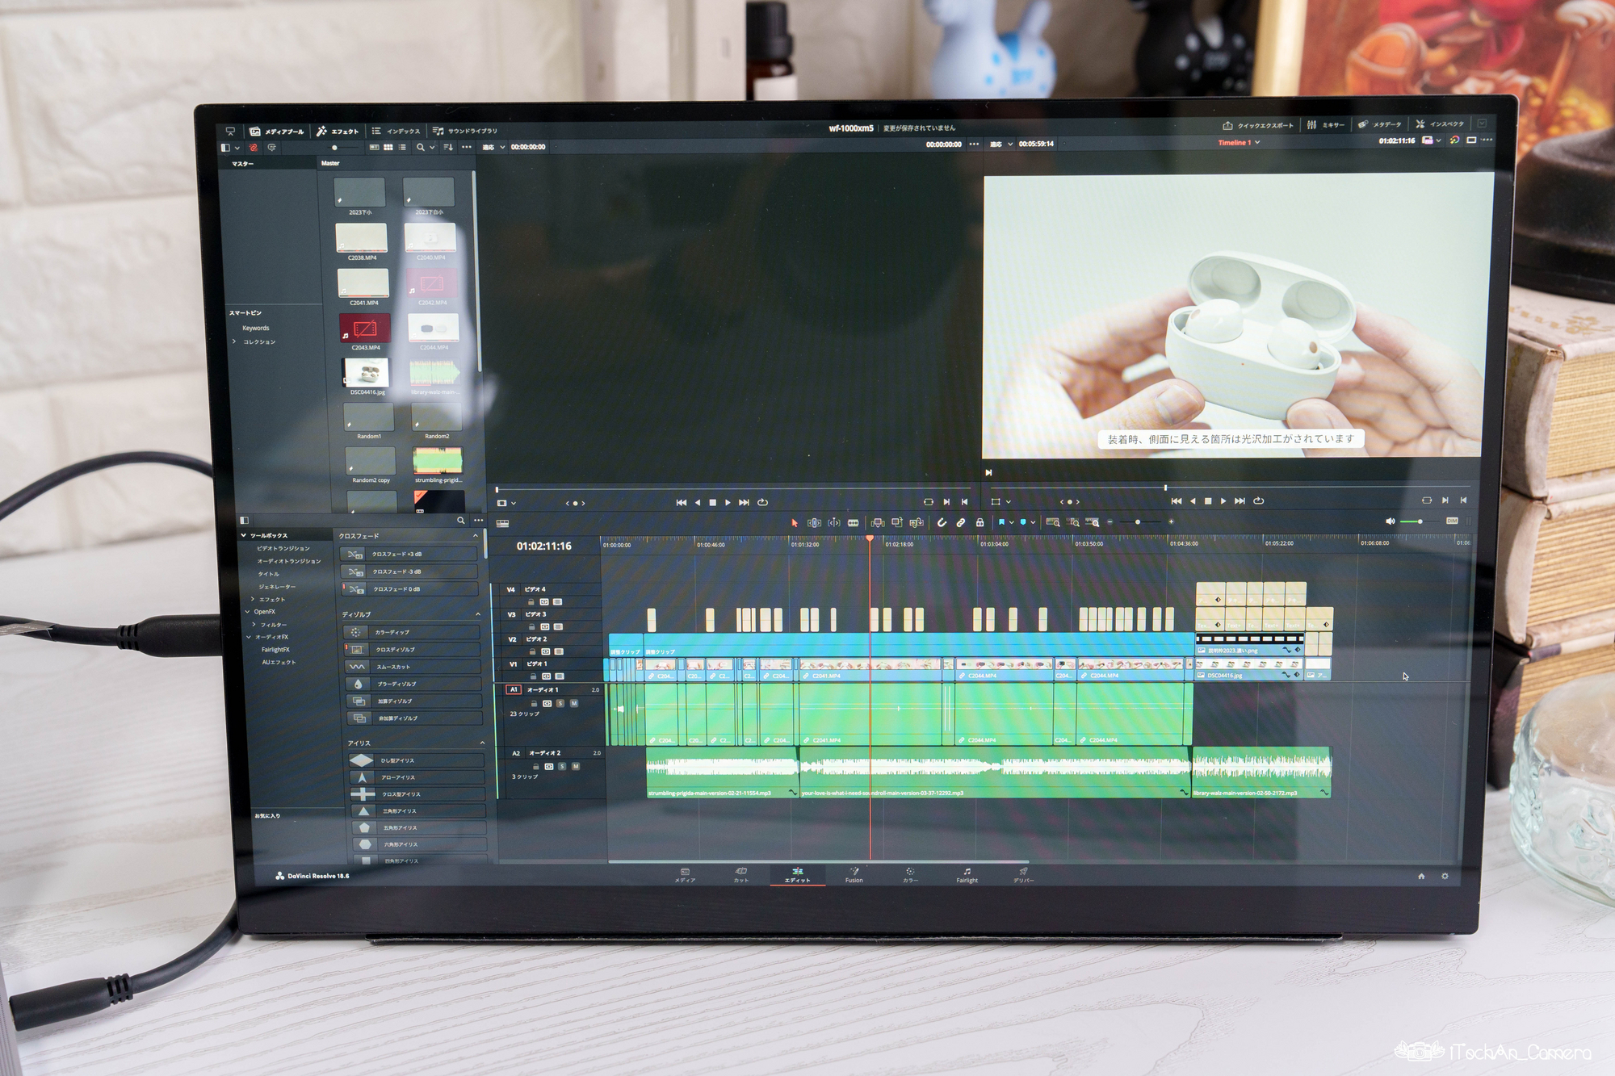Select the ビデオトランジション category
This screenshot has height=1076, width=1615.
[283, 548]
